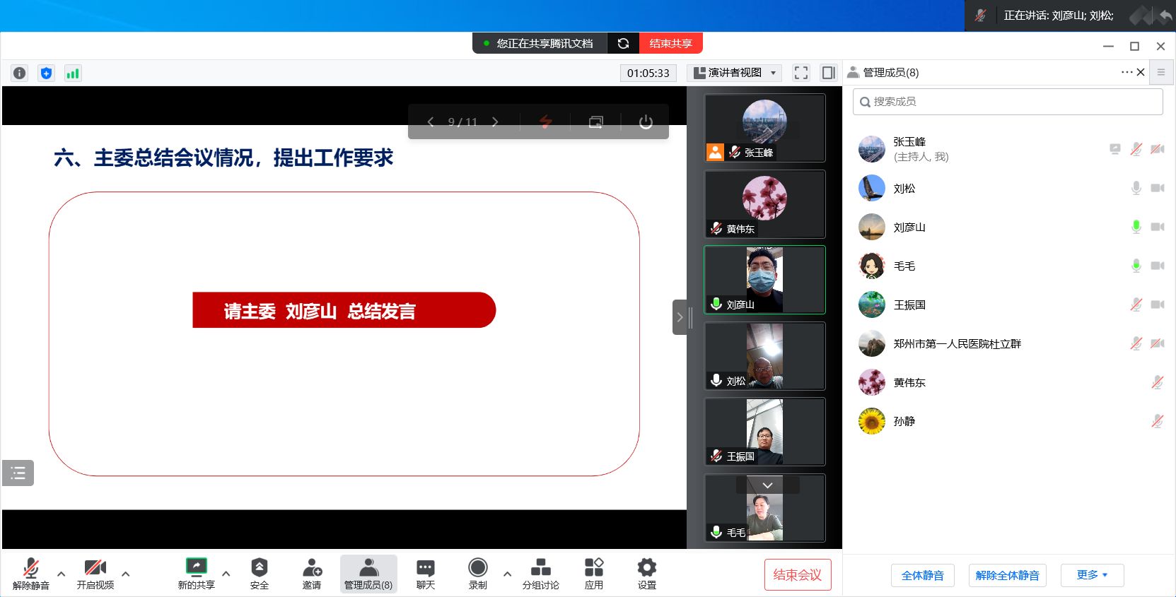This screenshot has width=1176, height=597.
Task: Unmute 孙静 microphone in member list
Action: [1157, 421]
